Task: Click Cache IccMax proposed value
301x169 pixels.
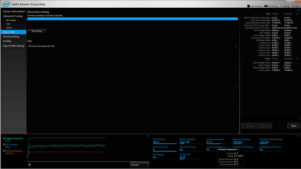Action: point(289,70)
